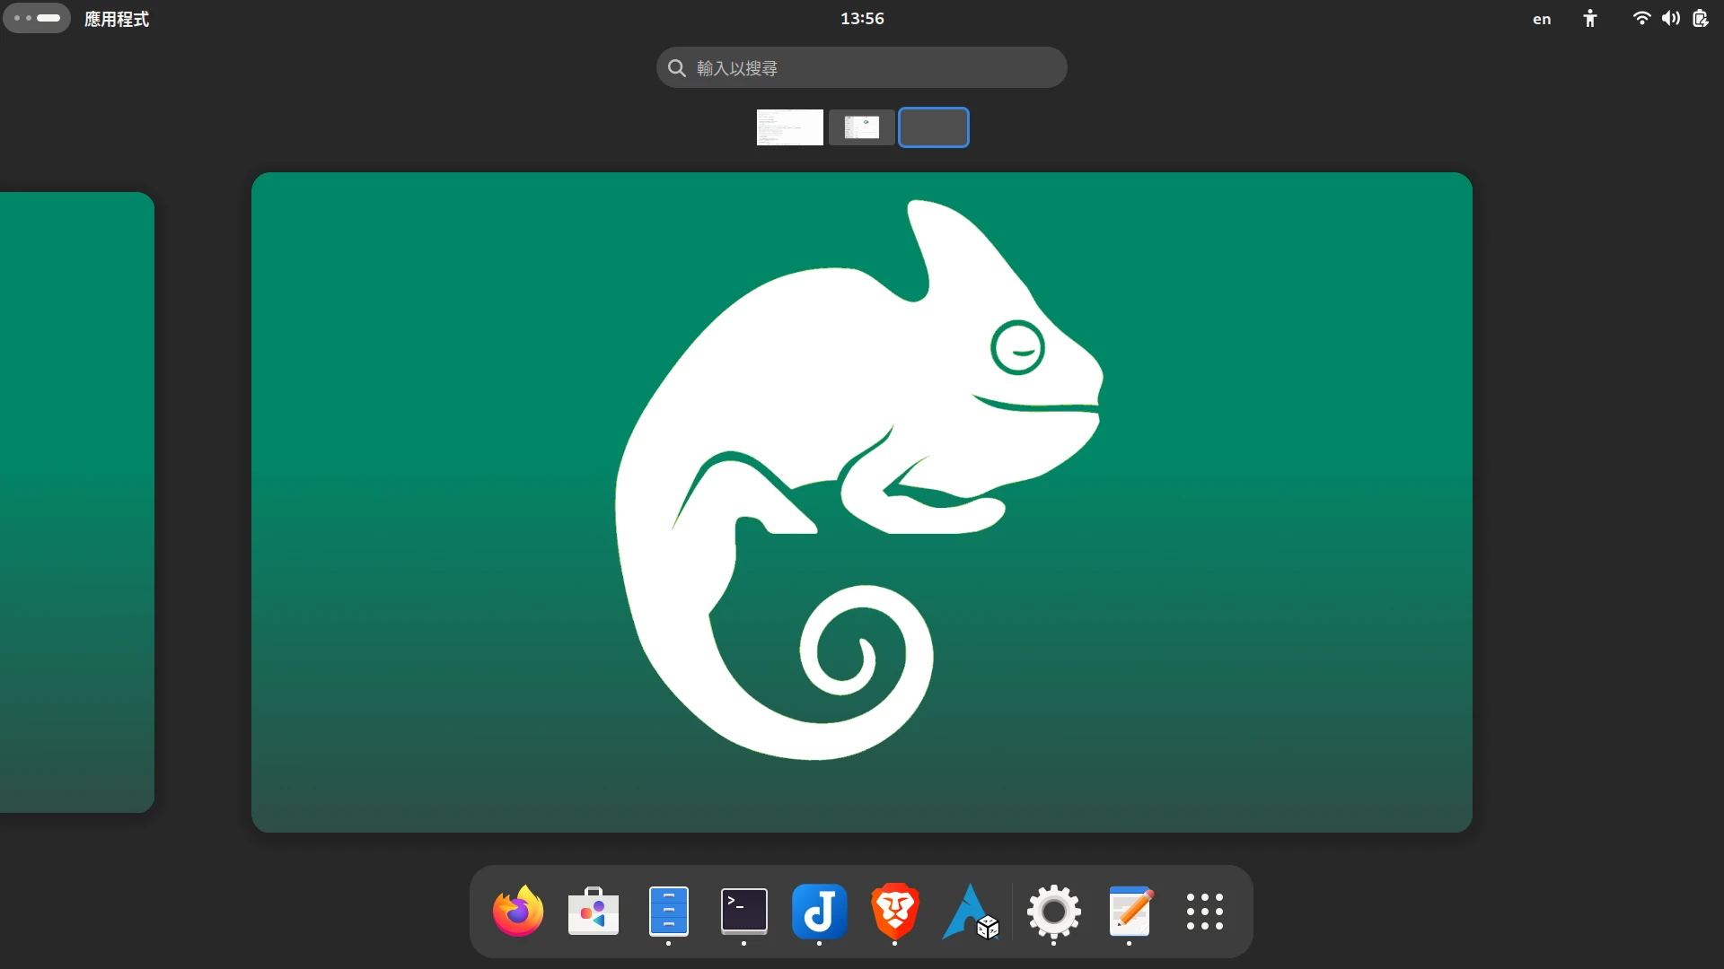Switch to the second workspace thumbnail
This screenshot has height=969, width=1724.
pos(862,127)
